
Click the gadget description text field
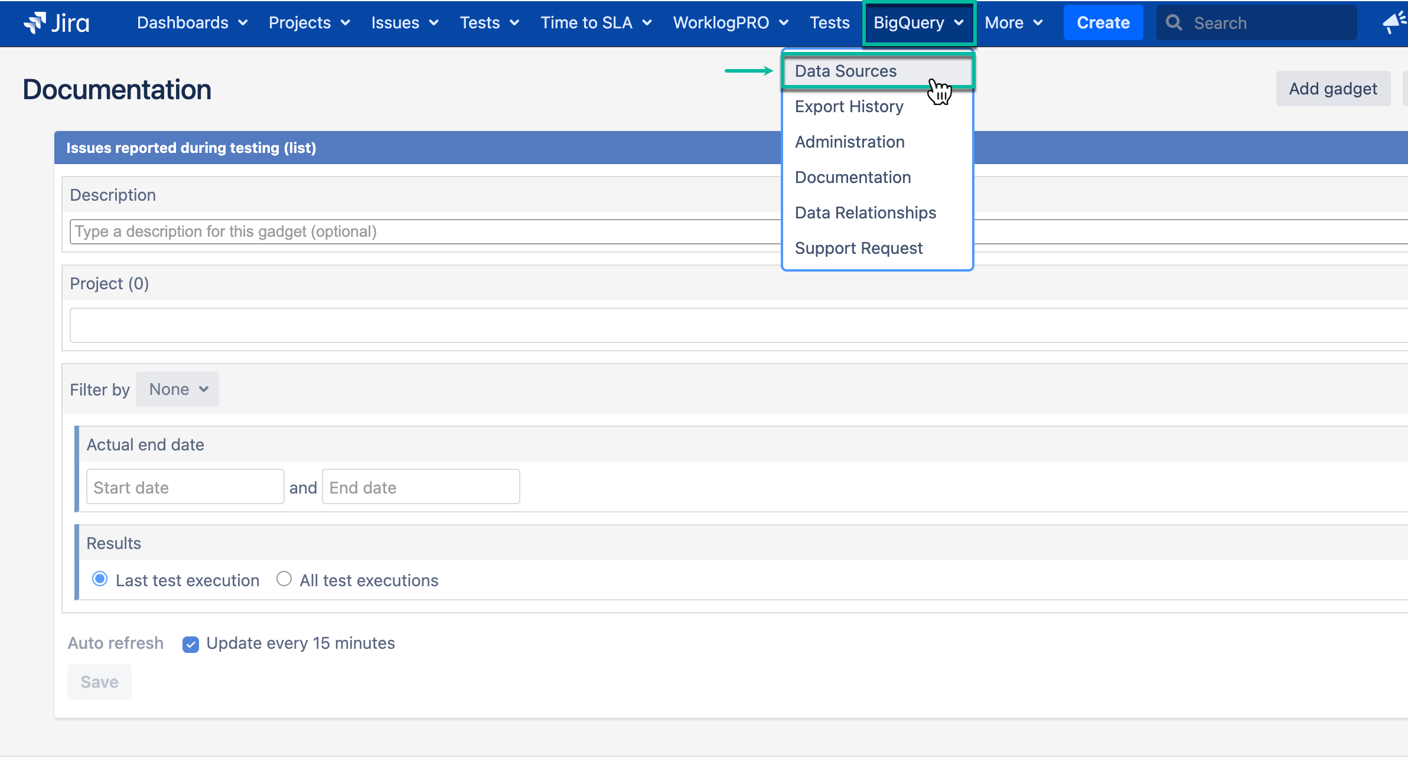point(413,231)
